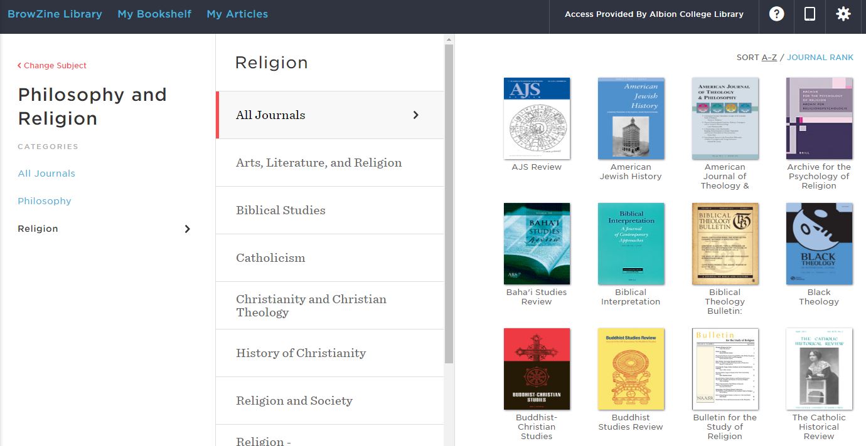Open the American Jewish History journal cover
866x446 pixels.
631,118
